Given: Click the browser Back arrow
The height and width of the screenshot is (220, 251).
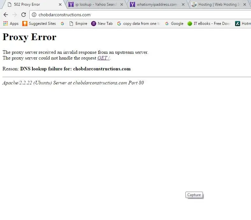Looking at the screenshot, I should [x=6, y=15].
